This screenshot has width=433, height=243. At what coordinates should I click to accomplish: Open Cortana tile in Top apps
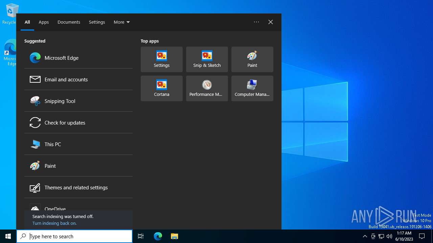pyautogui.click(x=162, y=88)
